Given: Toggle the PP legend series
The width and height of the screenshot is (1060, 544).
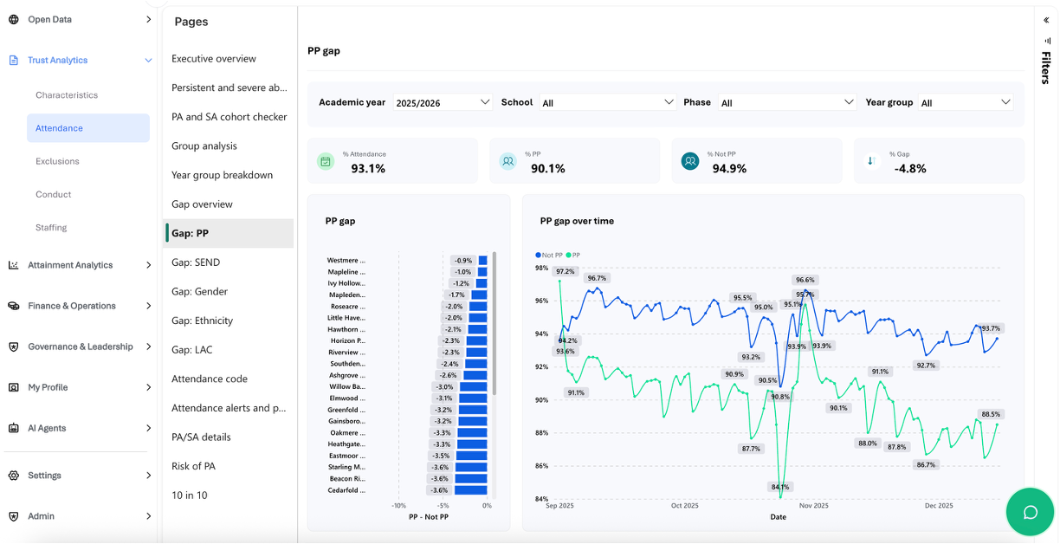Looking at the screenshot, I should [572, 256].
